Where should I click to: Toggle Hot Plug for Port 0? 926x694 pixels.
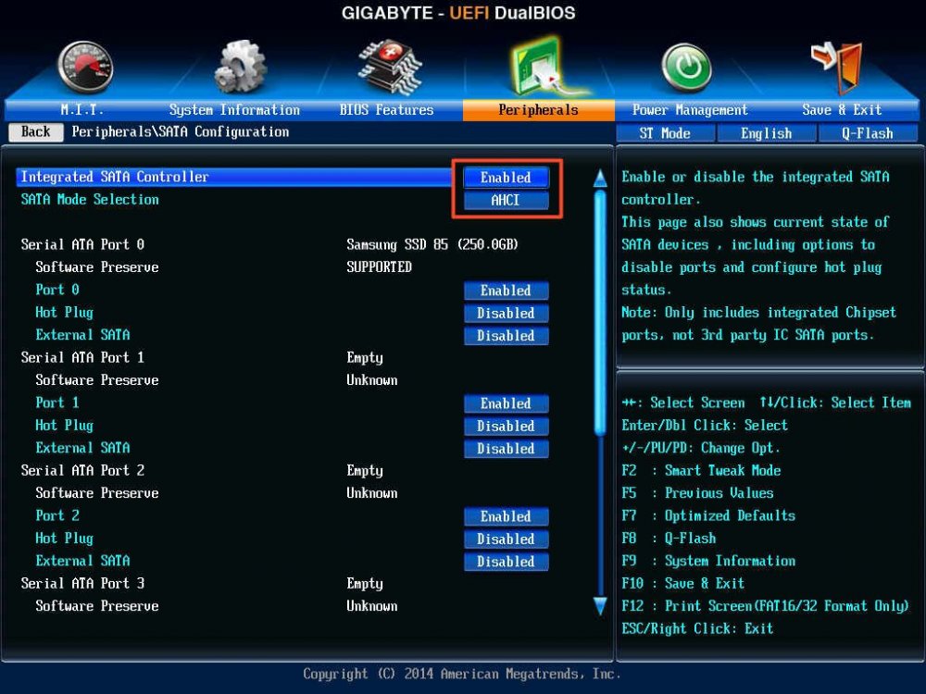(506, 313)
